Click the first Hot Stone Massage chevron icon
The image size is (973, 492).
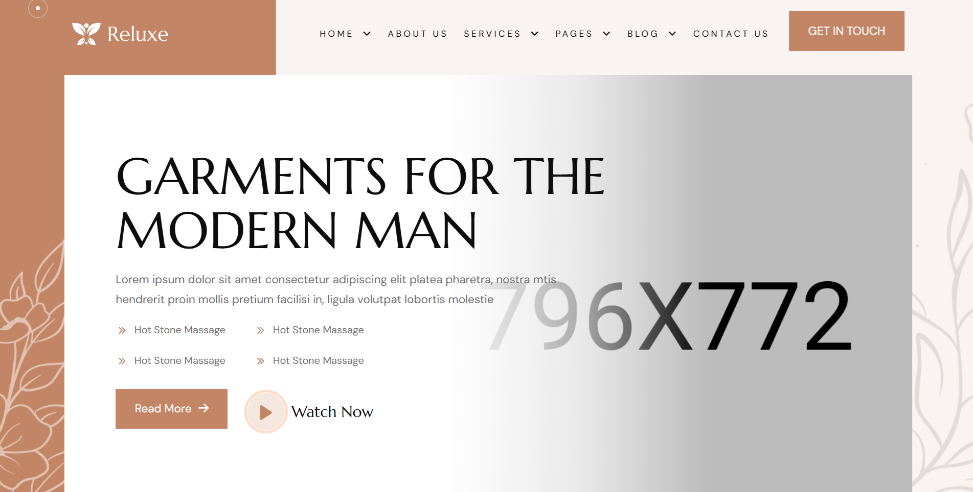[x=122, y=330]
